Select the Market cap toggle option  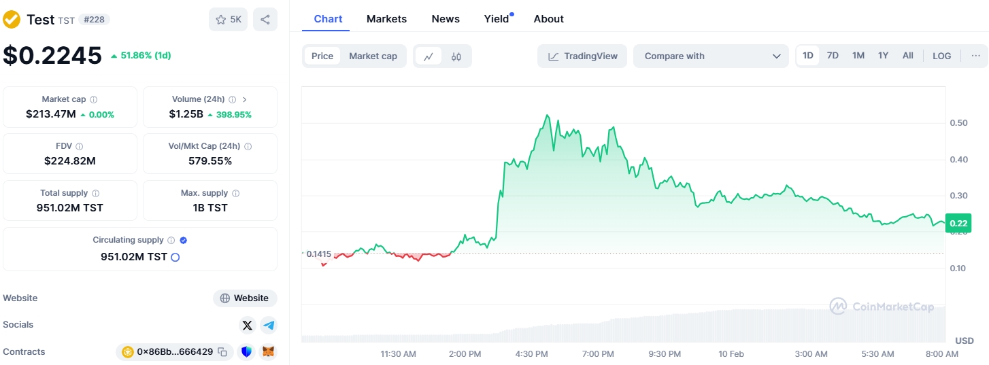coord(373,56)
